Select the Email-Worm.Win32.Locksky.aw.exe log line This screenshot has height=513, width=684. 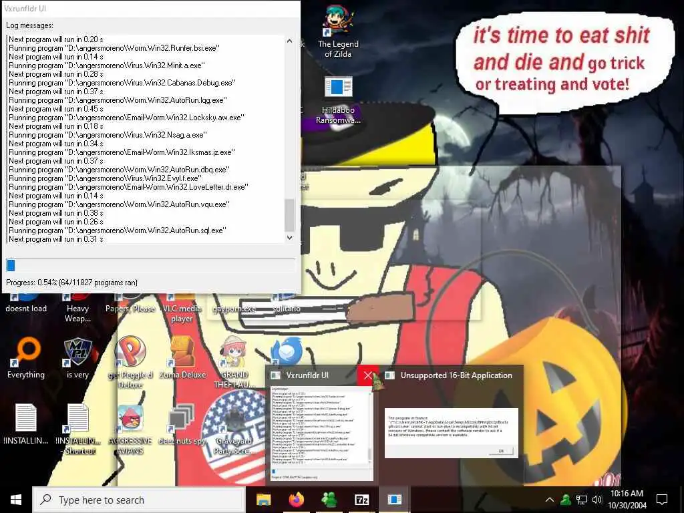pyautogui.click(x=126, y=118)
